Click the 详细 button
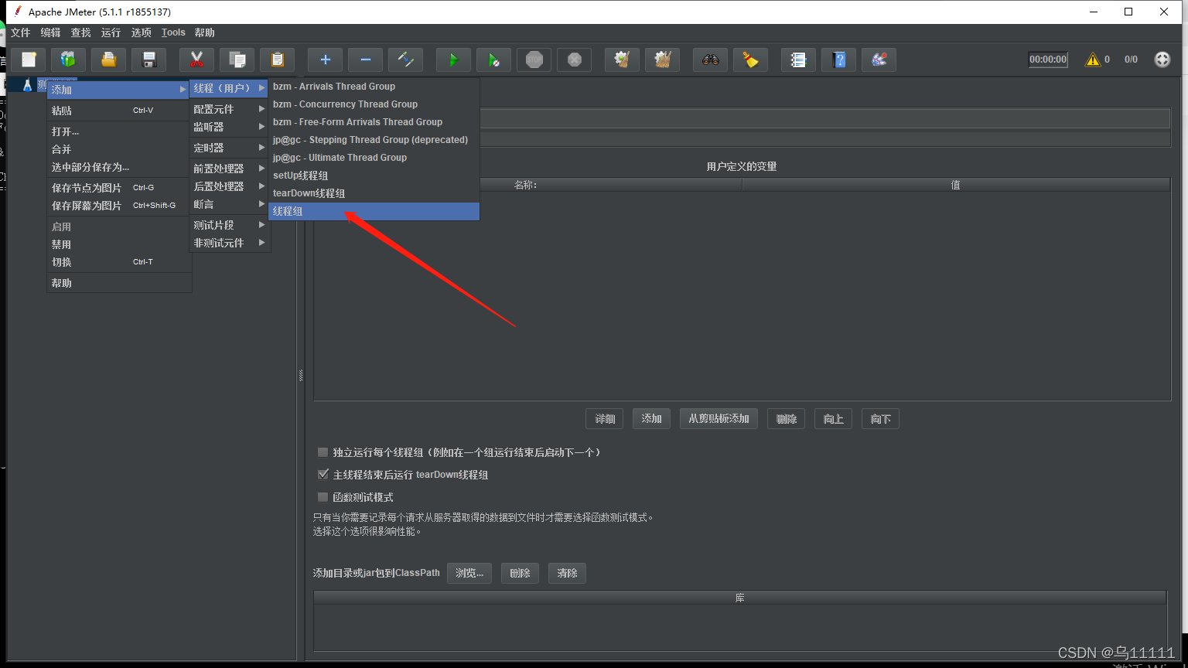 pyautogui.click(x=605, y=419)
